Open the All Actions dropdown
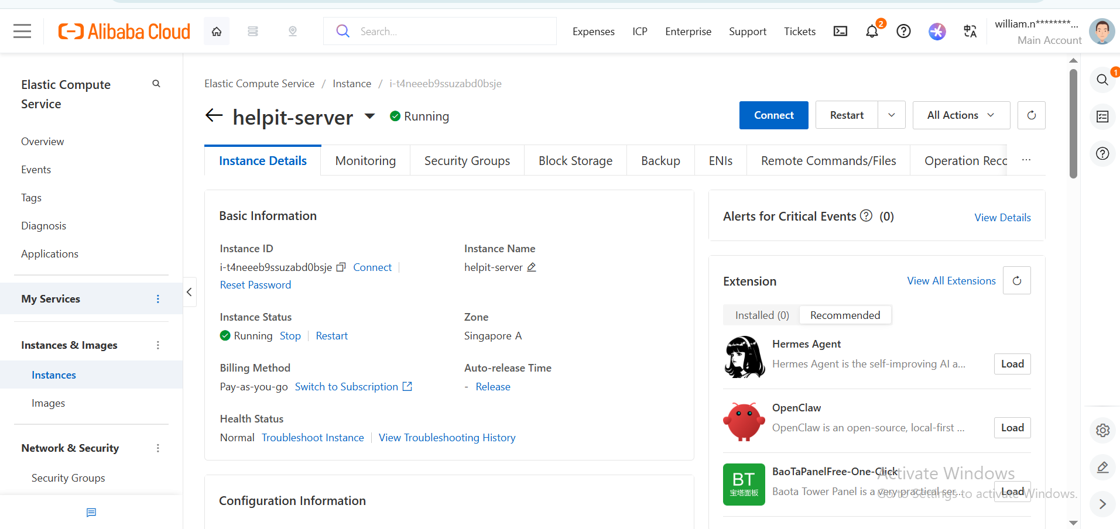 click(x=961, y=115)
